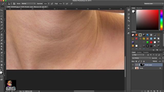Select the History Brush tool
This screenshot has width=164, height=92.
pos(2,37)
